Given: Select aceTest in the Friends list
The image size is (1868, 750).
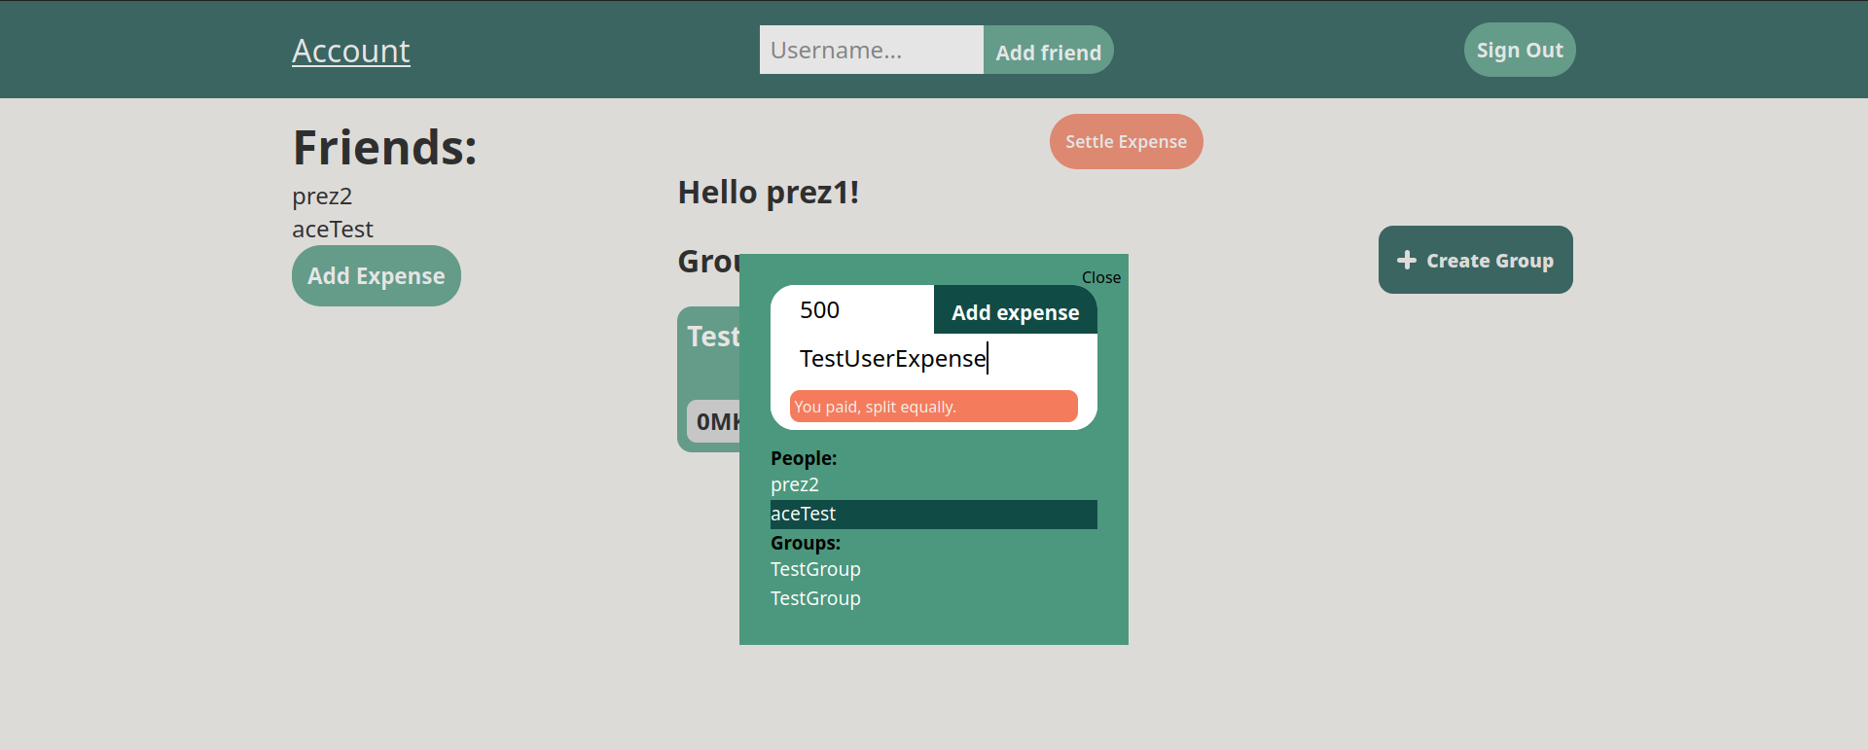Looking at the screenshot, I should (333, 230).
